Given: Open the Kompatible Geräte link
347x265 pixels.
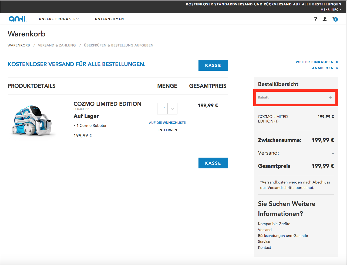Looking at the screenshot, I should [x=274, y=224].
